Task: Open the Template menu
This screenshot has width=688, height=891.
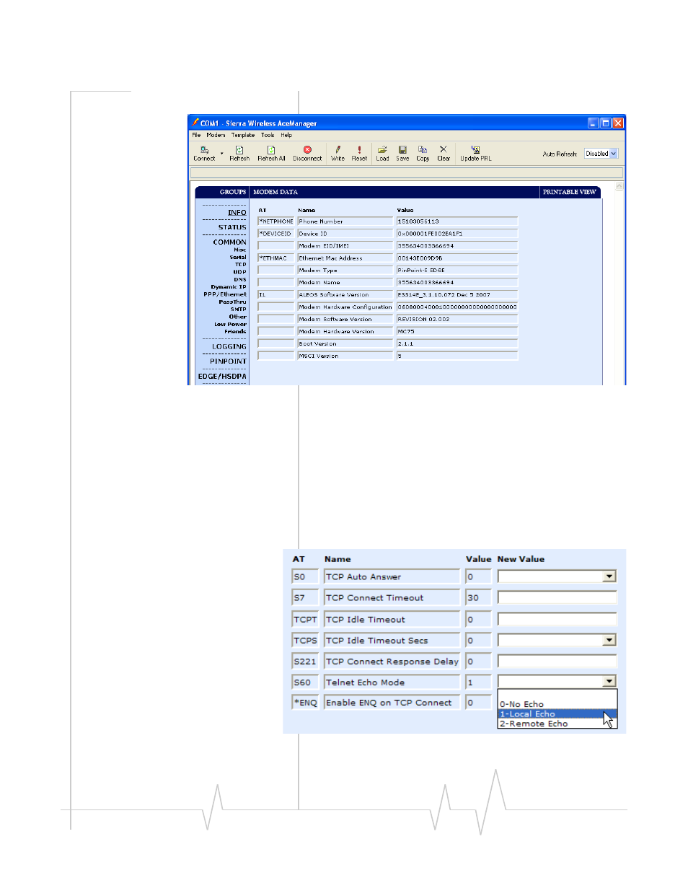Action: click(243, 135)
